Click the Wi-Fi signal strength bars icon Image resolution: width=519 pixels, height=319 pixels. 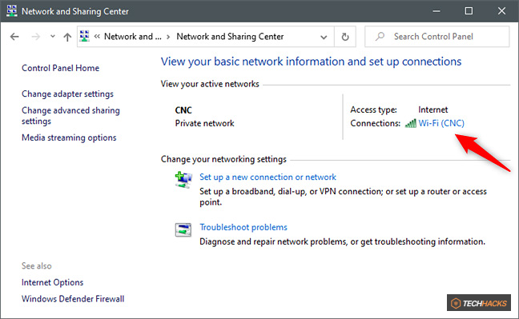[411, 124]
